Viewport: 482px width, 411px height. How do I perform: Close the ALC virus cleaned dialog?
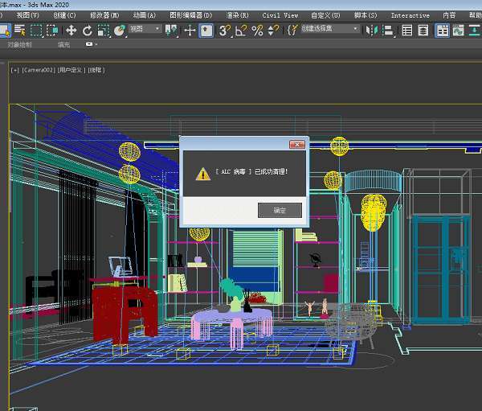(x=297, y=143)
